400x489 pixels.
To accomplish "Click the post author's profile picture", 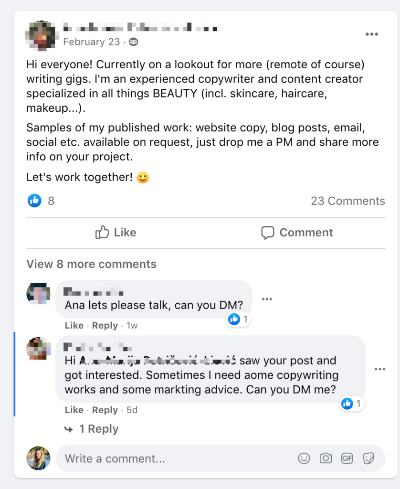I will 40,36.
